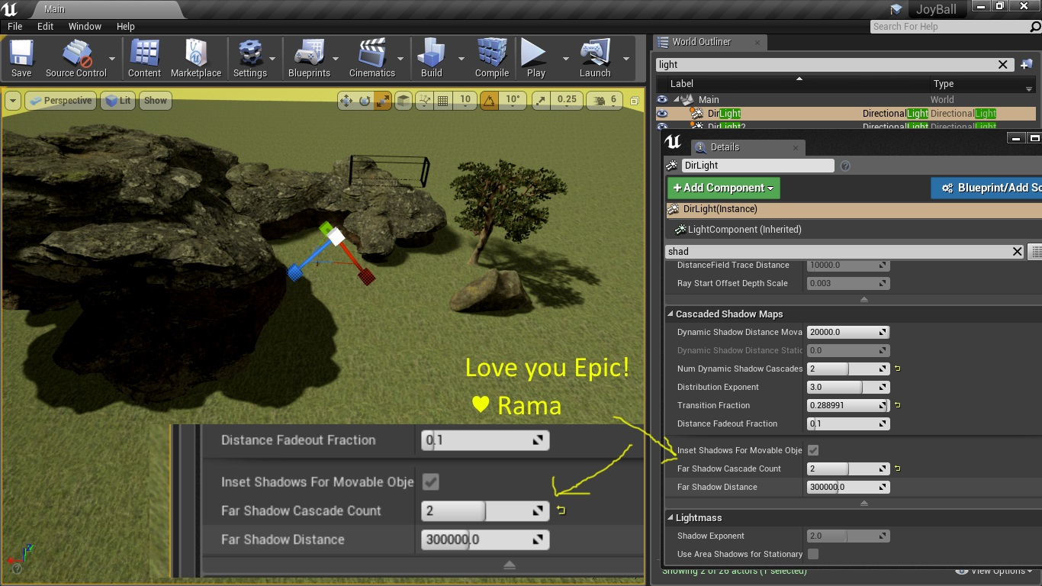Reset Num Dynamic Shadow Cascades to default
Viewport: 1042px width, 586px height.
(897, 369)
